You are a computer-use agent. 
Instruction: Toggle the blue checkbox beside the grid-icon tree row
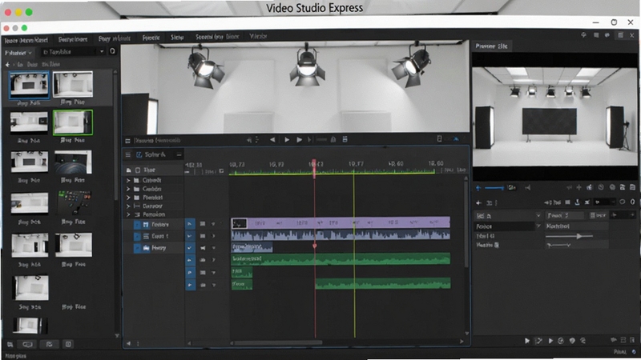137,225
